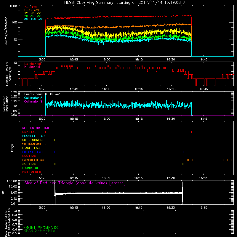Click the 'counts/s/detector' y-axis label
Viewport: 237px width, 237px height.
(x=6, y=31)
